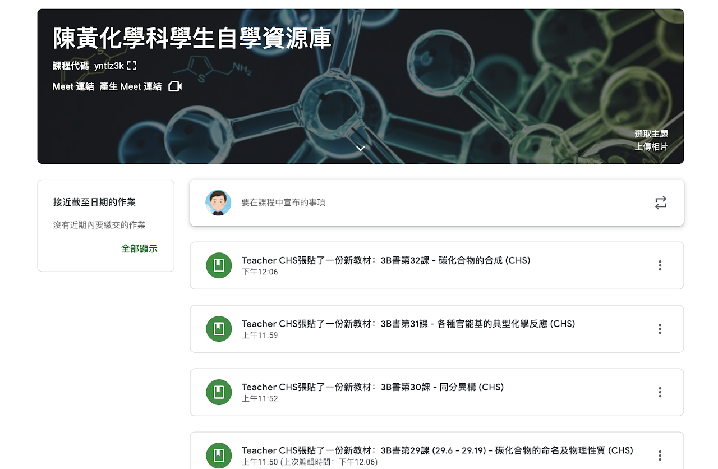The height and width of the screenshot is (469, 718).
Task: Click 選取主題 to select a theme
Action: (x=651, y=134)
